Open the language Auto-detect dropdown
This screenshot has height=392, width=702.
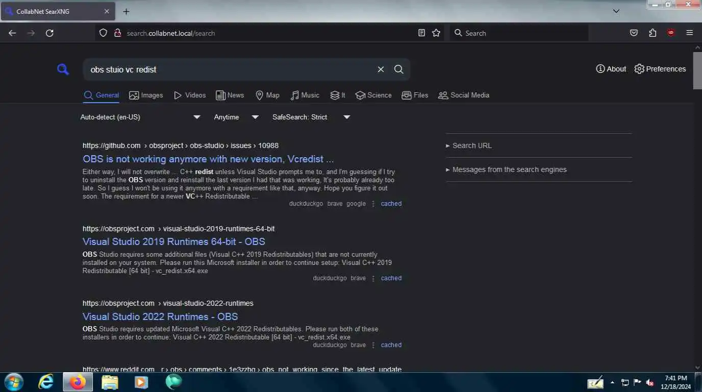pyautogui.click(x=140, y=117)
